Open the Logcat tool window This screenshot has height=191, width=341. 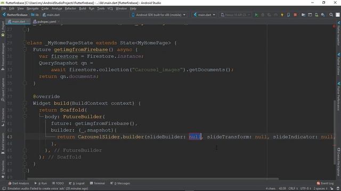77,183
